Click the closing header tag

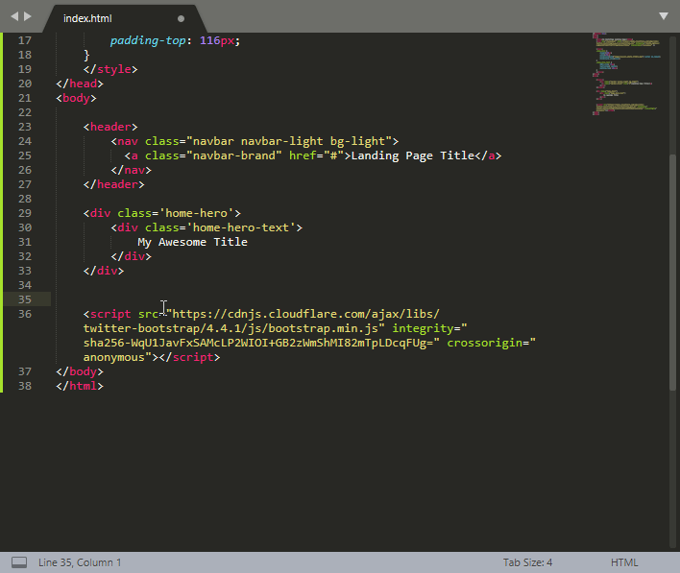point(113,184)
